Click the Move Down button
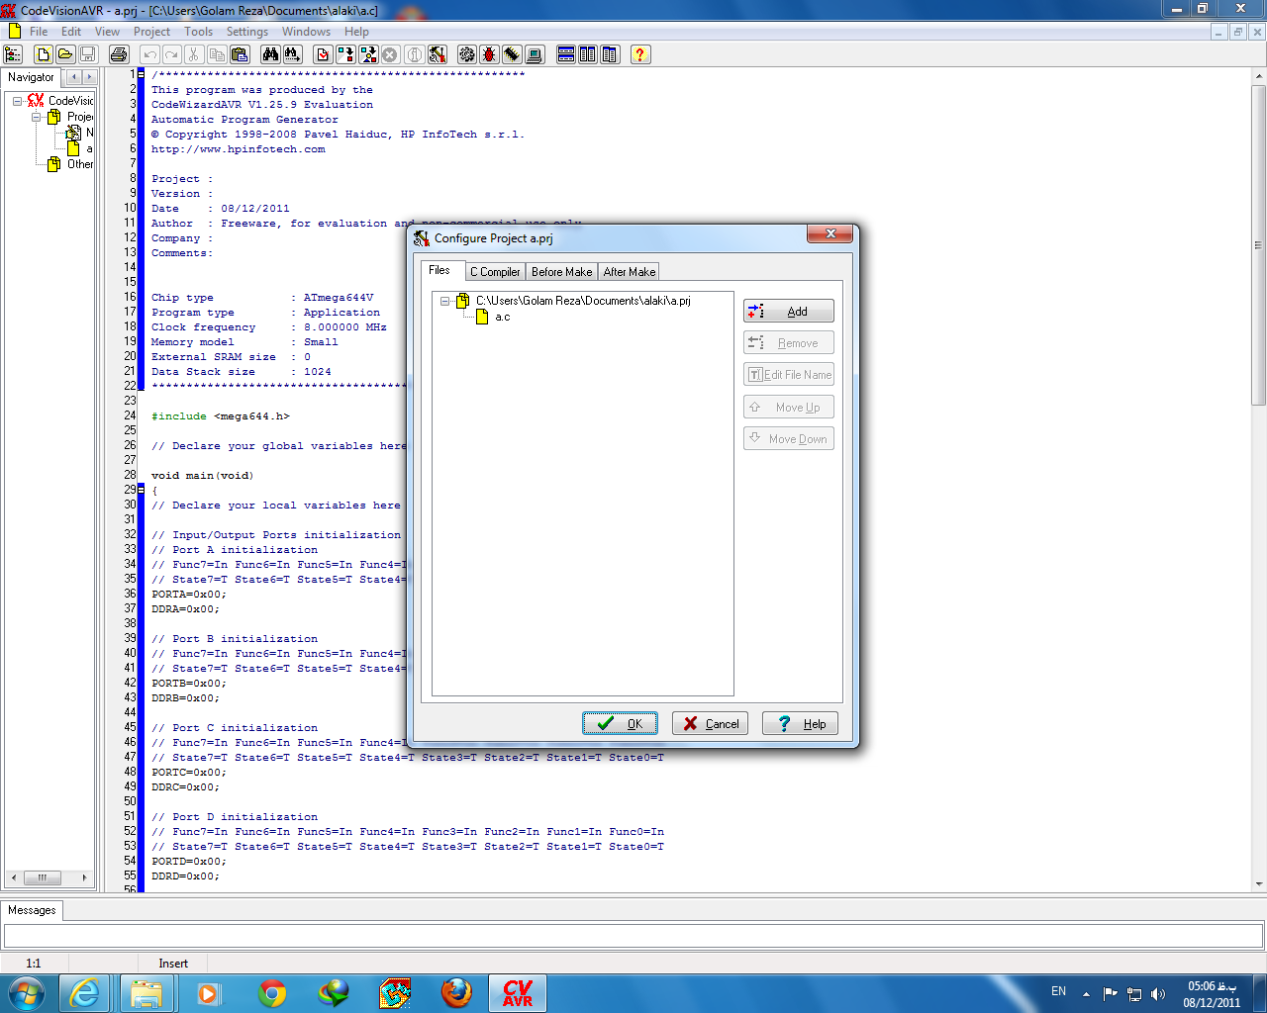Viewport: 1267px width, 1013px height. 789,438
